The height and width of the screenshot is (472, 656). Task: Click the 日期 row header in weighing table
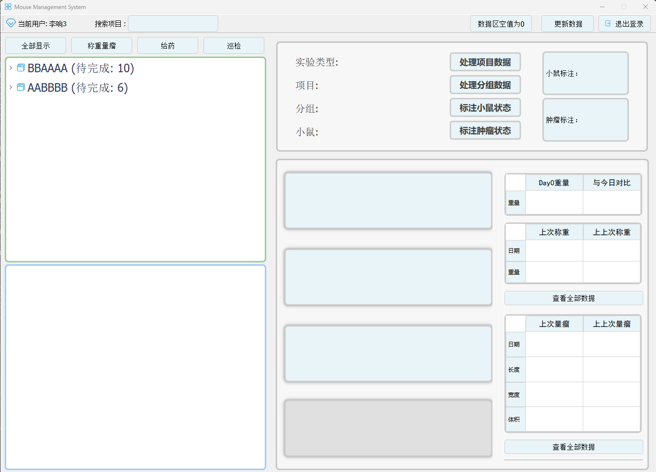coord(516,250)
